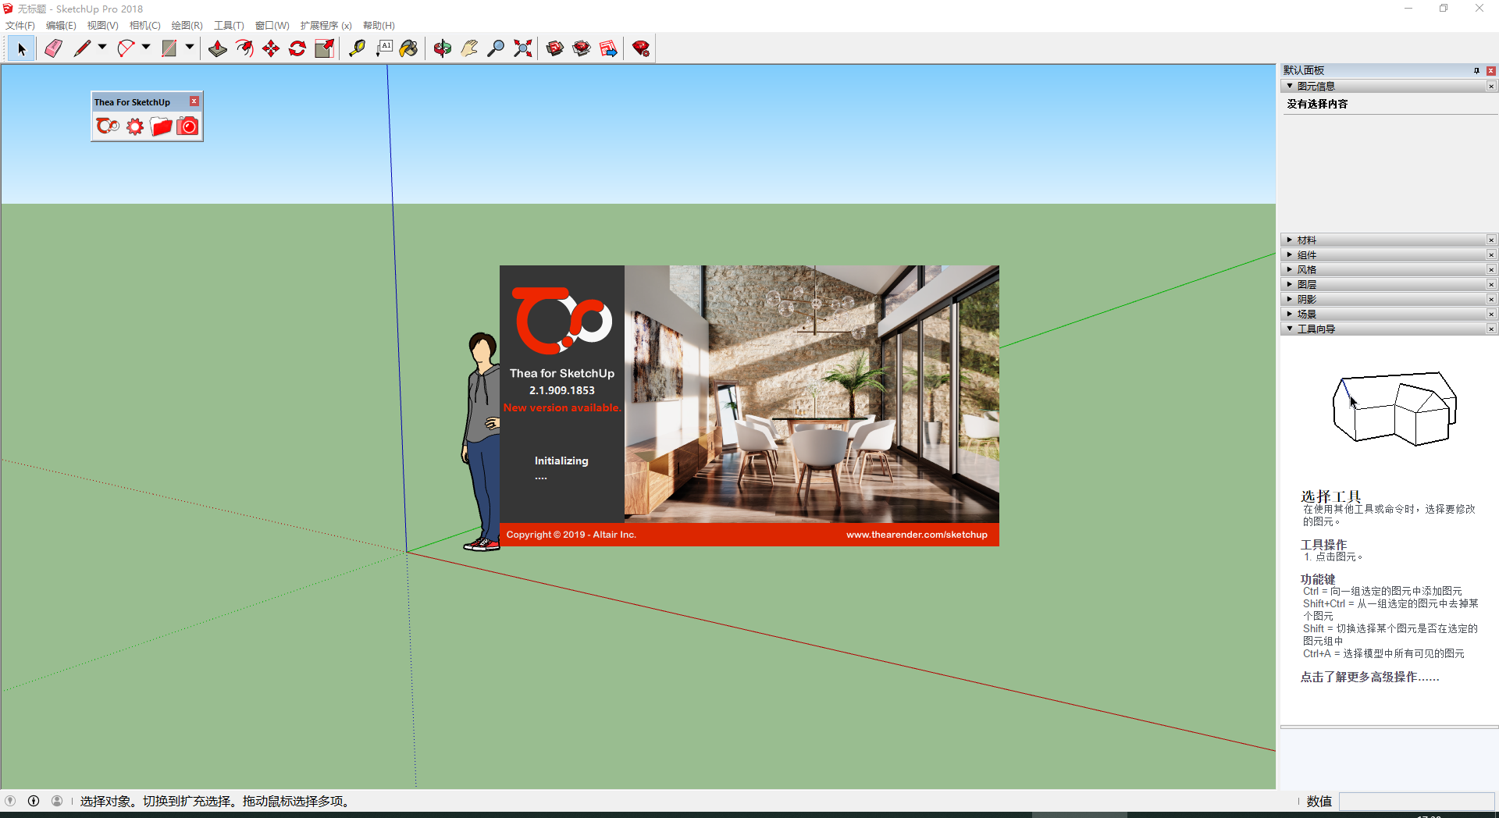Viewport: 1499px width, 818px height.
Task: Click the house tool guide illustration
Action: (1394, 409)
